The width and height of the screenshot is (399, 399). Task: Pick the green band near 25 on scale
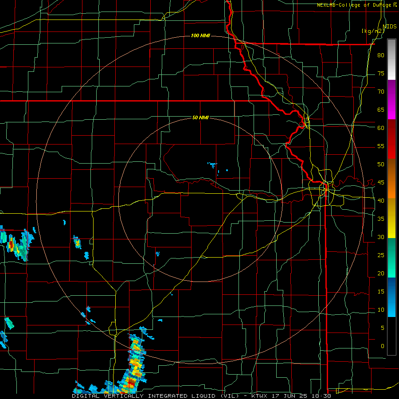click(391, 258)
